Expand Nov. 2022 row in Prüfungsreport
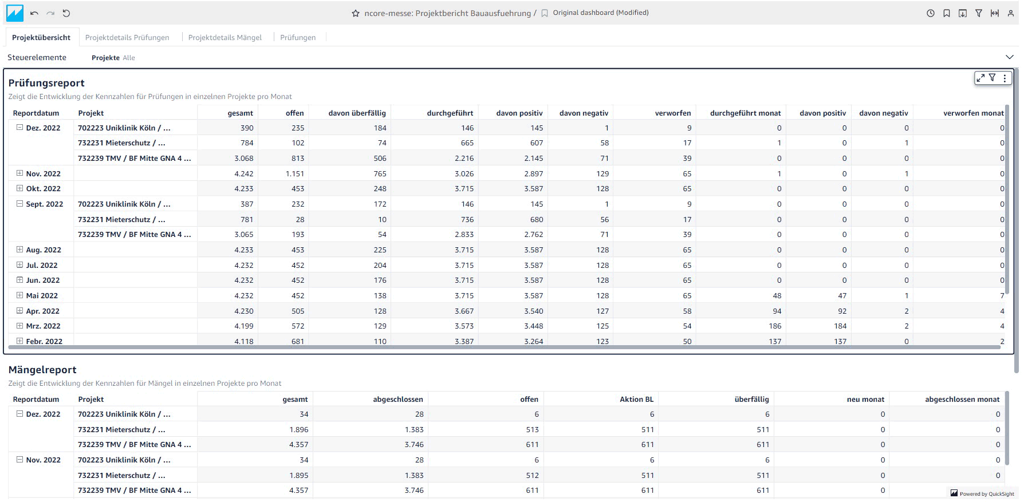Viewport: 1024px width, 502px height. [x=19, y=173]
